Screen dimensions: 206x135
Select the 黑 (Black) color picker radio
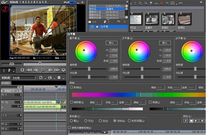click(x=71, y=121)
